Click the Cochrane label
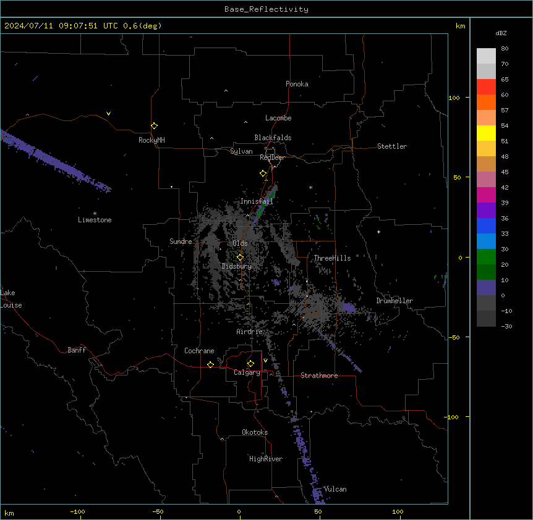Screen dimensions: 533x520 [x=199, y=351]
